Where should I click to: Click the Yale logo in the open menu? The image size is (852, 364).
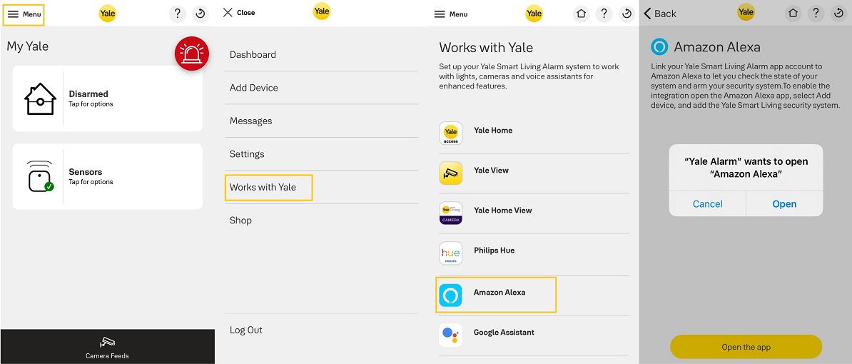click(x=323, y=11)
